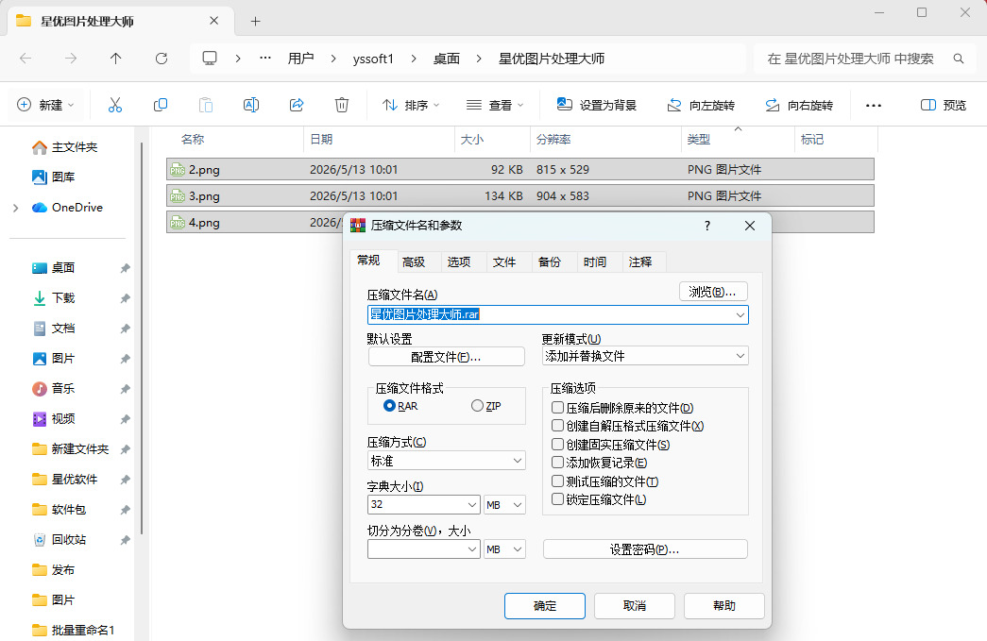Open the split volume size combo box

click(424, 549)
